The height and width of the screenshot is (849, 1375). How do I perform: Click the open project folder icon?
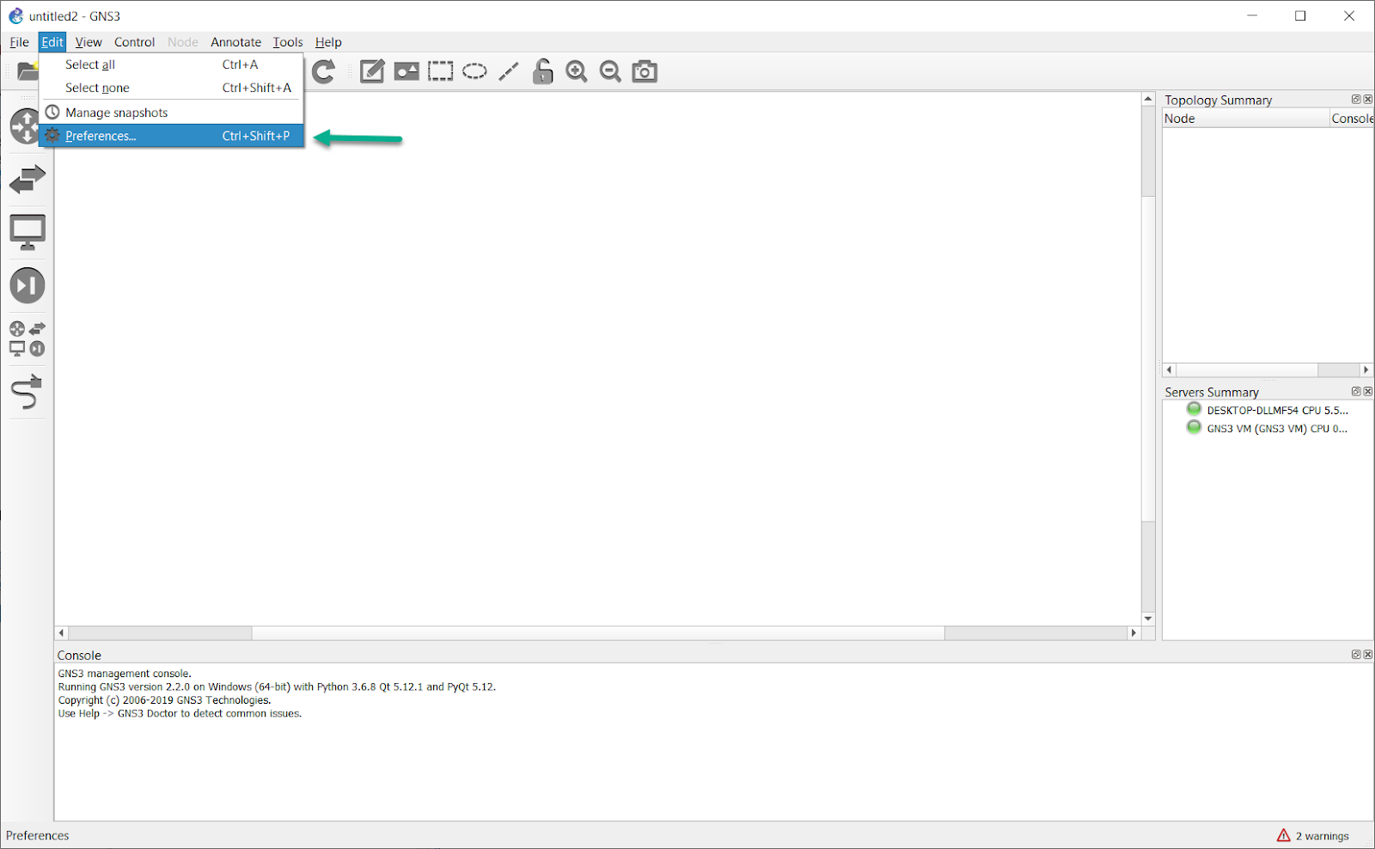point(27,71)
